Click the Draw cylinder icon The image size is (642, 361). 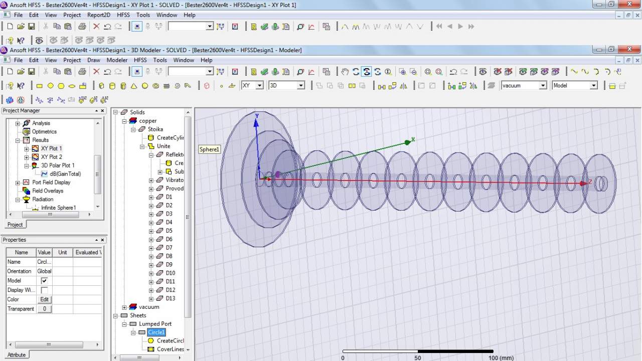[x=112, y=86]
